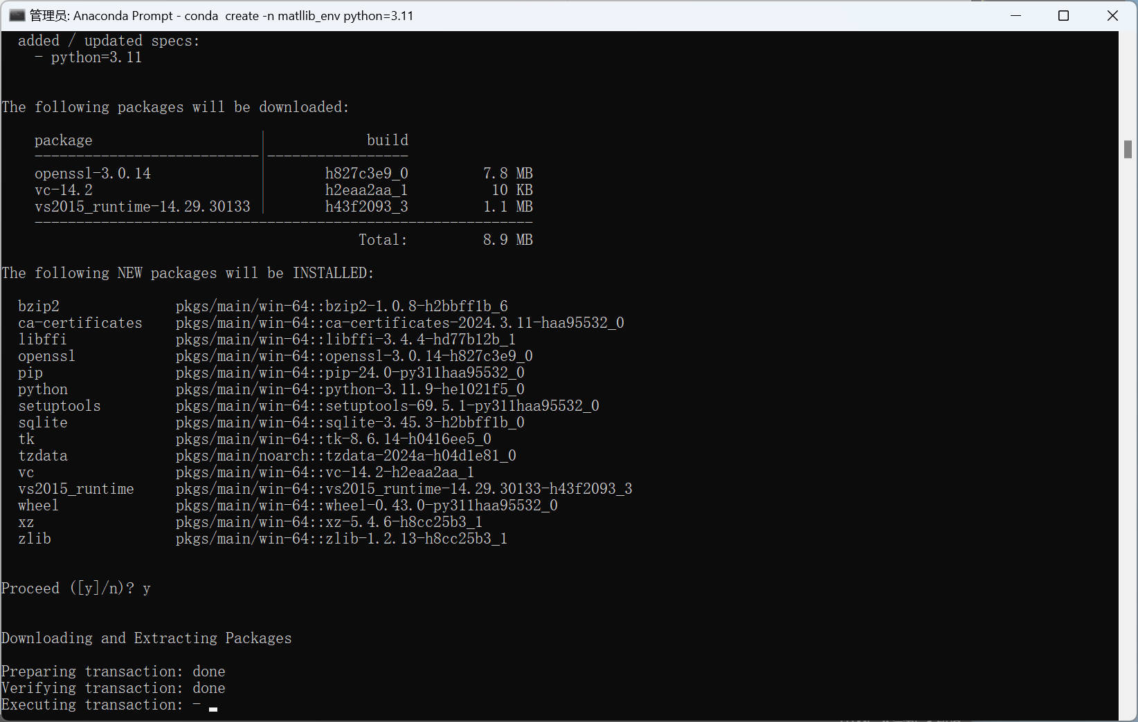The height and width of the screenshot is (722, 1138).
Task: Click path 'libffi-3.4.4-hd77b12b_1'
Action: click(x=421, y=340)
